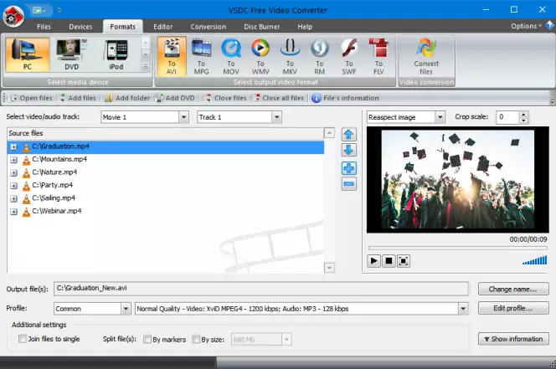Select the iPod media device

(116, 54)
